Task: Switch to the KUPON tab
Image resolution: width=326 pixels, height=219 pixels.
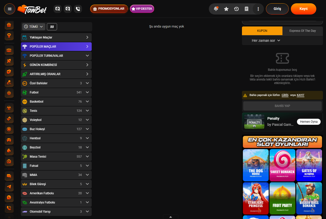Action: click(x=262, y=31)
